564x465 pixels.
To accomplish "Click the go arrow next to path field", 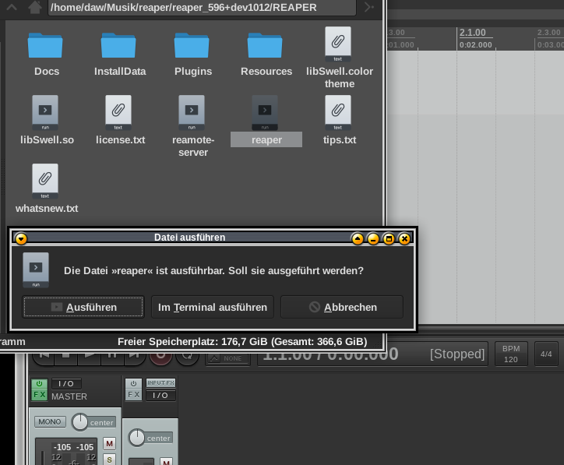I will click(x=369, y=7).
